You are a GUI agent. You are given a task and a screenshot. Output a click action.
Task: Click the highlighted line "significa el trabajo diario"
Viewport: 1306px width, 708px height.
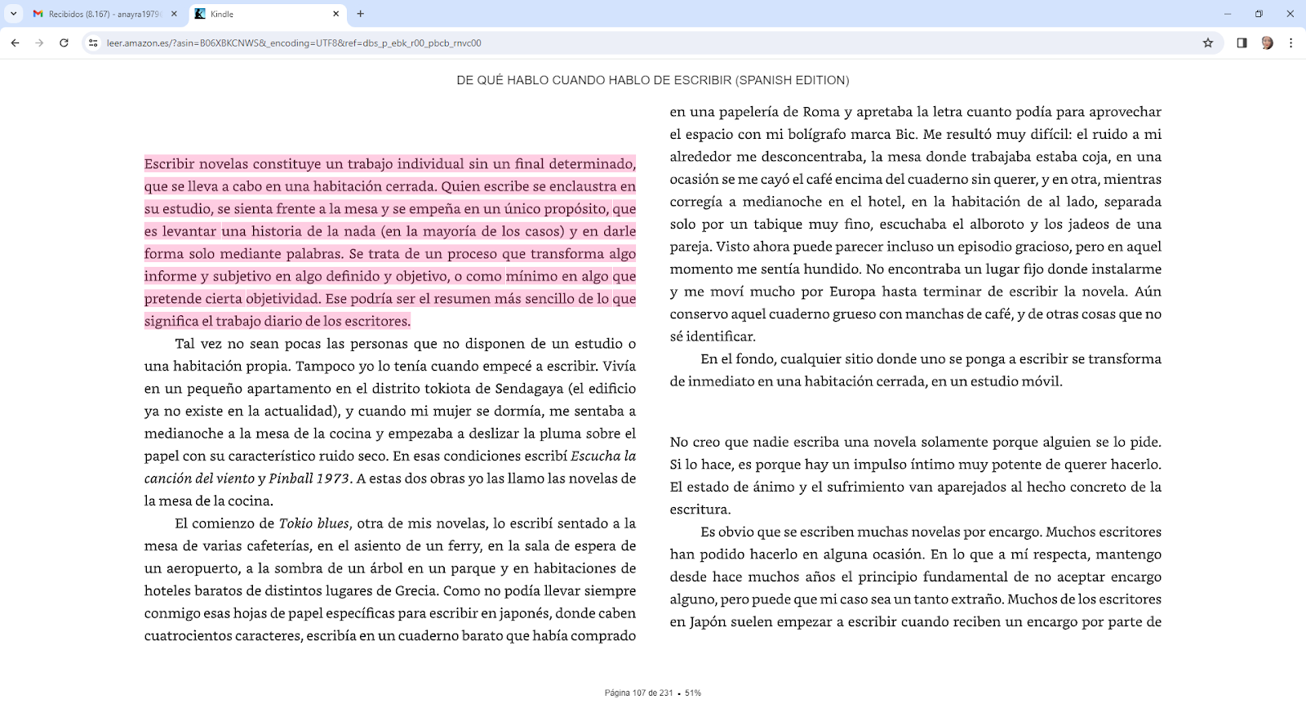pos(278,321)
